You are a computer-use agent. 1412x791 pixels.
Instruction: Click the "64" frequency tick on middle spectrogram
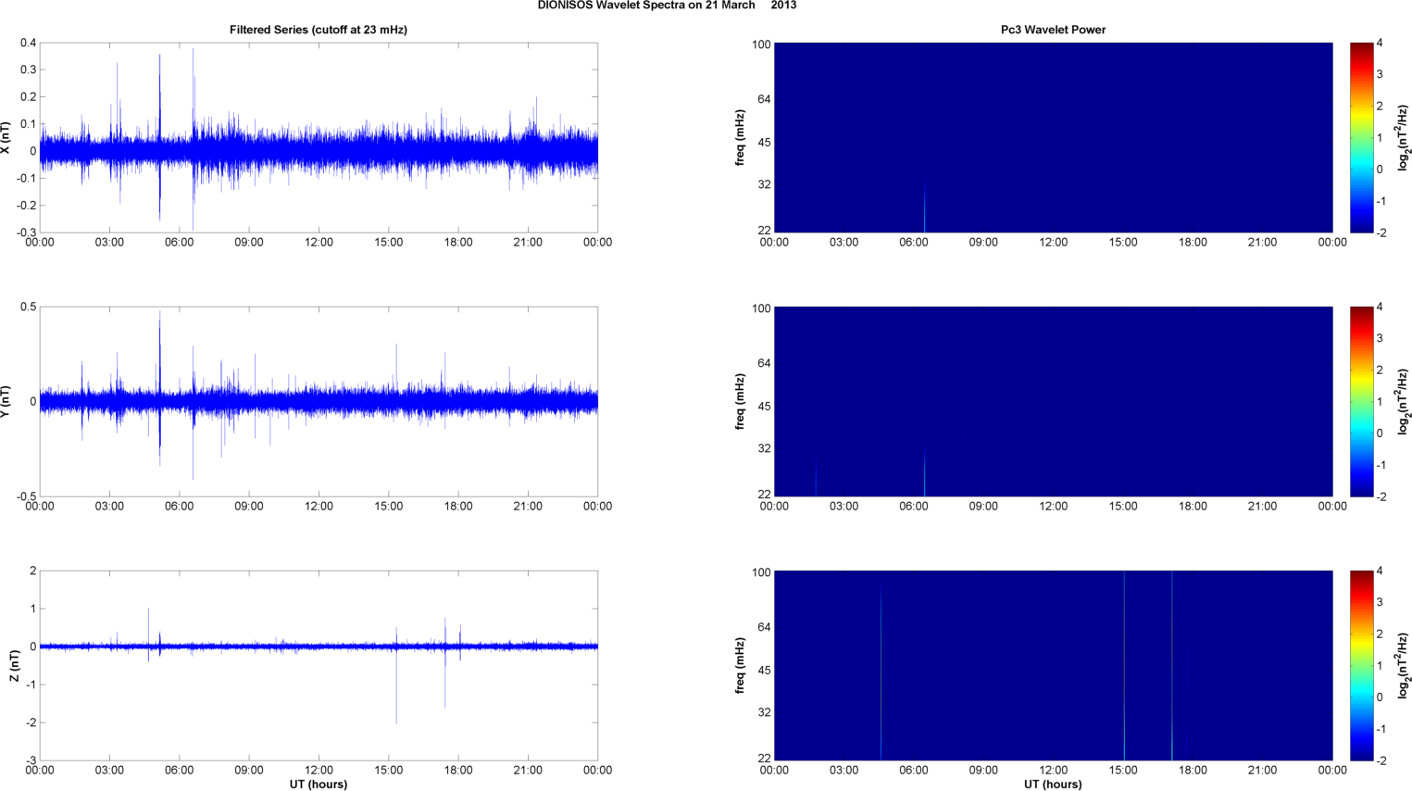pos(764,363)
